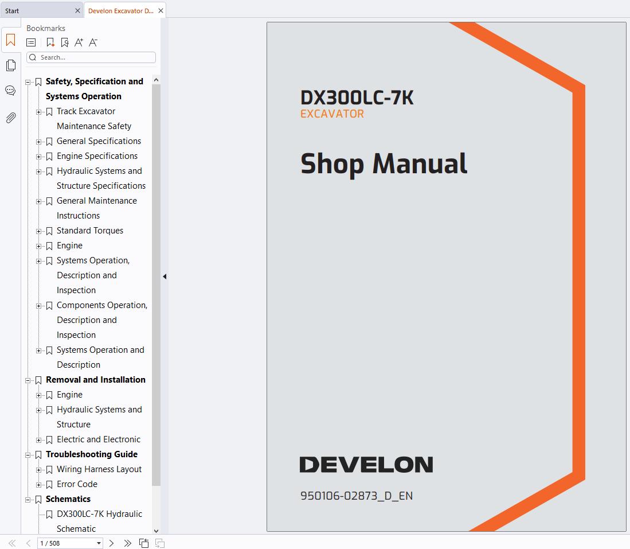Open the Bookmarks panel icon in the sidebar
Screen dimensions: 630x549
(x=11, y=40)
